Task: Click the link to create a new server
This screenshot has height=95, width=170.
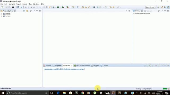Action: [x=64, y=69]
